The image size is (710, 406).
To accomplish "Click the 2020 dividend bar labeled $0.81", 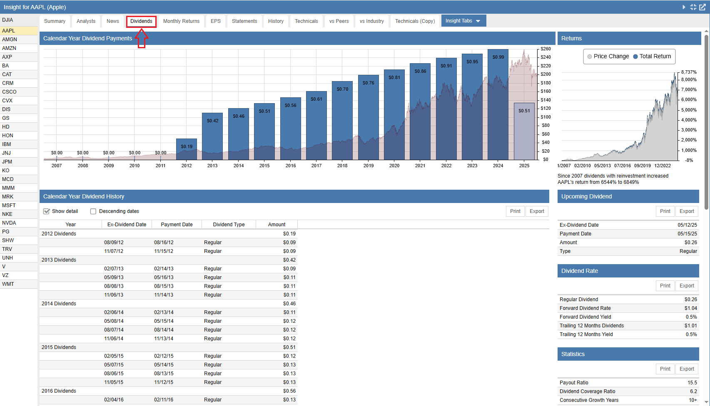I will click(394, 115).
